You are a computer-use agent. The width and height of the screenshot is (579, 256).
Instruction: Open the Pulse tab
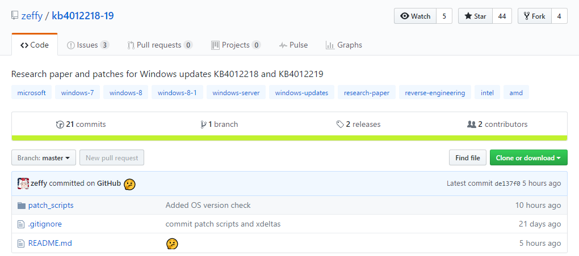click(293, 45)
